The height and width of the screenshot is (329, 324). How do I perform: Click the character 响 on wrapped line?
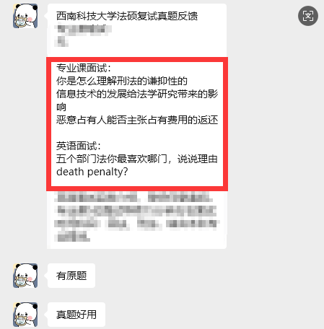tap(61, 107)
